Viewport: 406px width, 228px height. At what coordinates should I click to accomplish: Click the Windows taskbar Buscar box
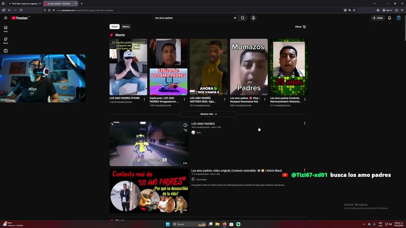pyautogui.click(x=189, y=224)
